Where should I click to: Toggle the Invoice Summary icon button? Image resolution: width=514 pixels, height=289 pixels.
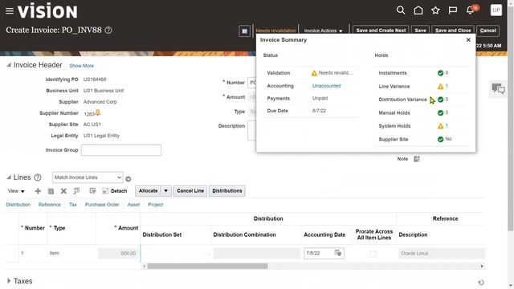(x=244, y=31)
